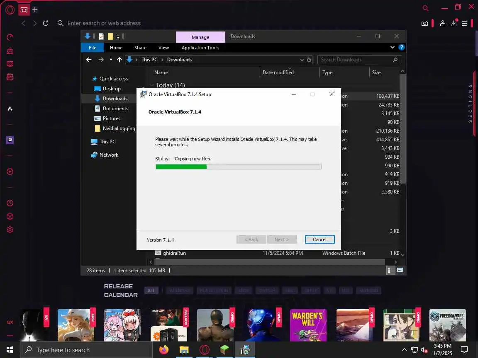The image size is (478, 358).
Task: Open Explorer help question mark
Action: tap(402, 47)
